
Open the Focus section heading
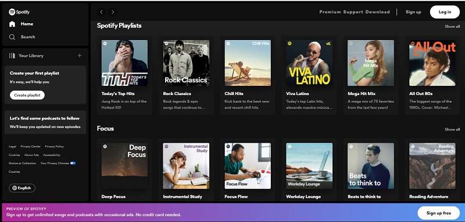(105, 129)
